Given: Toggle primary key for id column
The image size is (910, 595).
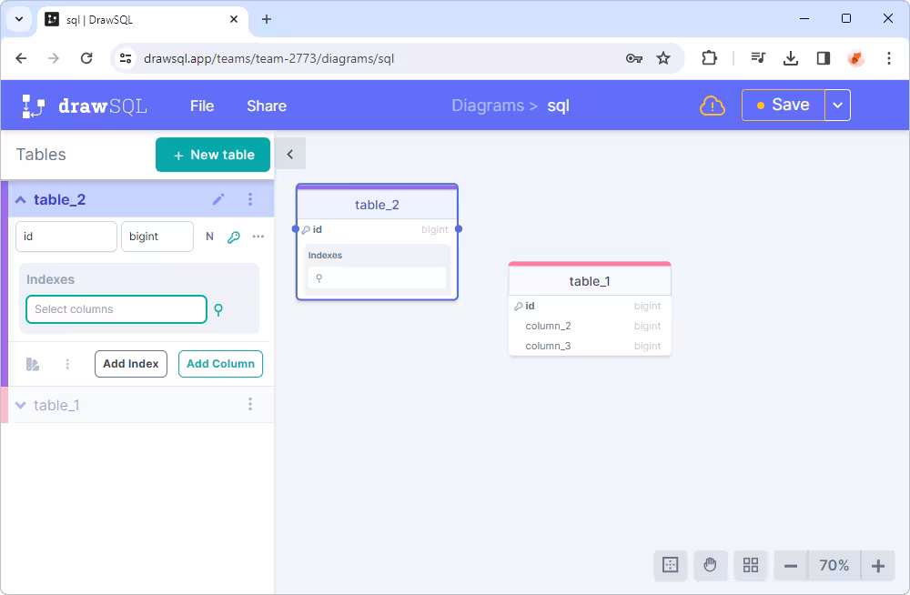Looking at the screenshot, I should (x=234, y=237).
